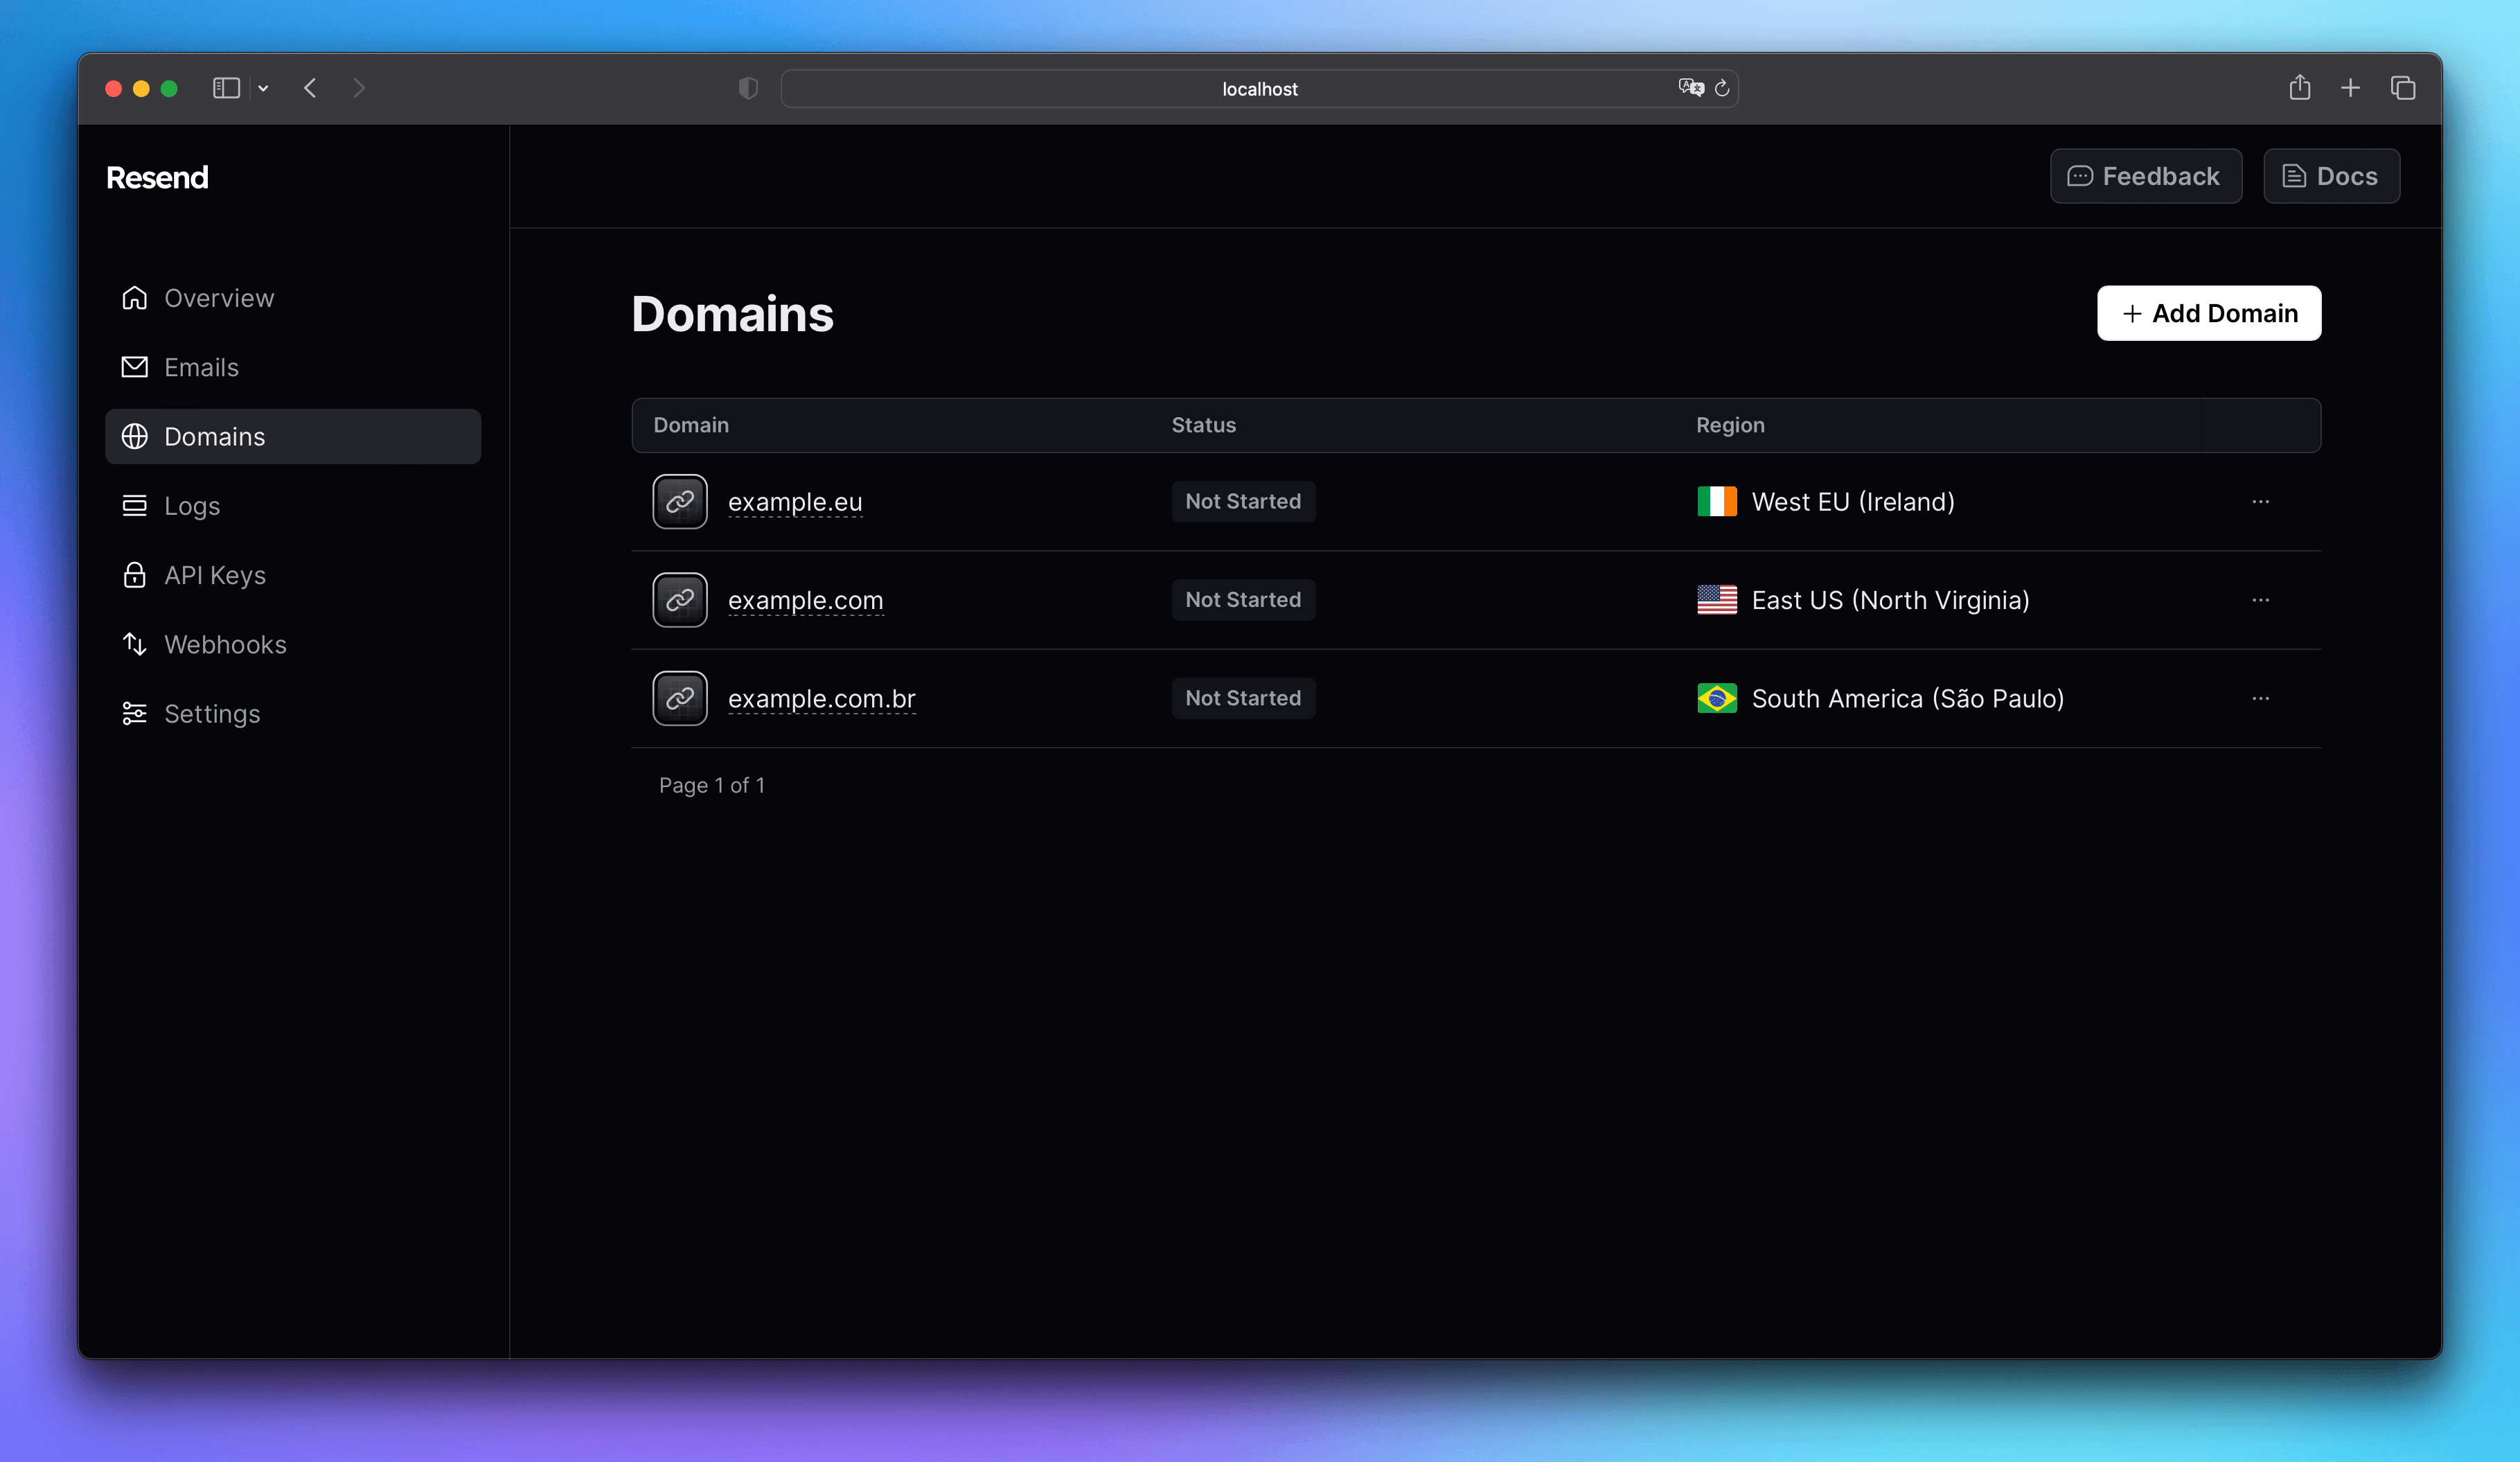Open the example.com domain link
This screenshot has width=2520, height=1462.
point(805,599)
